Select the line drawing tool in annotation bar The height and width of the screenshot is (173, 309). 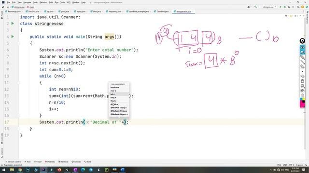coord(302,62)
